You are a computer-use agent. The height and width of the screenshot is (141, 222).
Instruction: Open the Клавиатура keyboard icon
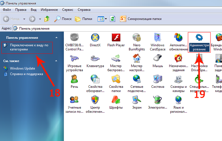coord(95,58)
